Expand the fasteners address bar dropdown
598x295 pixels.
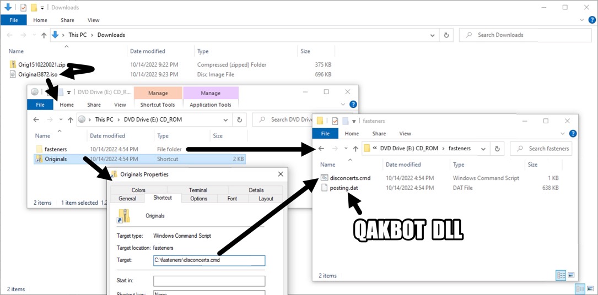point(483,149)
